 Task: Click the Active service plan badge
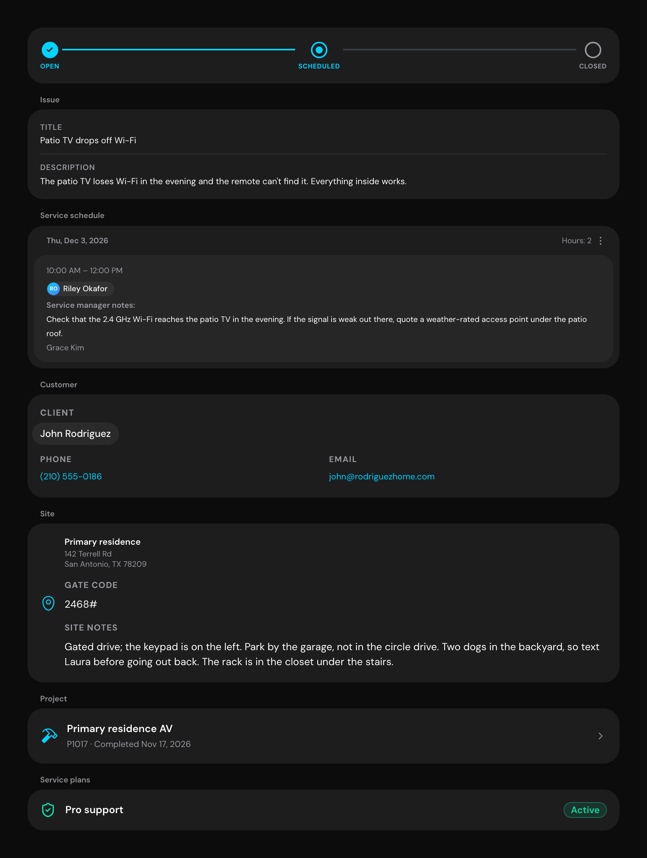[x=585, y=810]
